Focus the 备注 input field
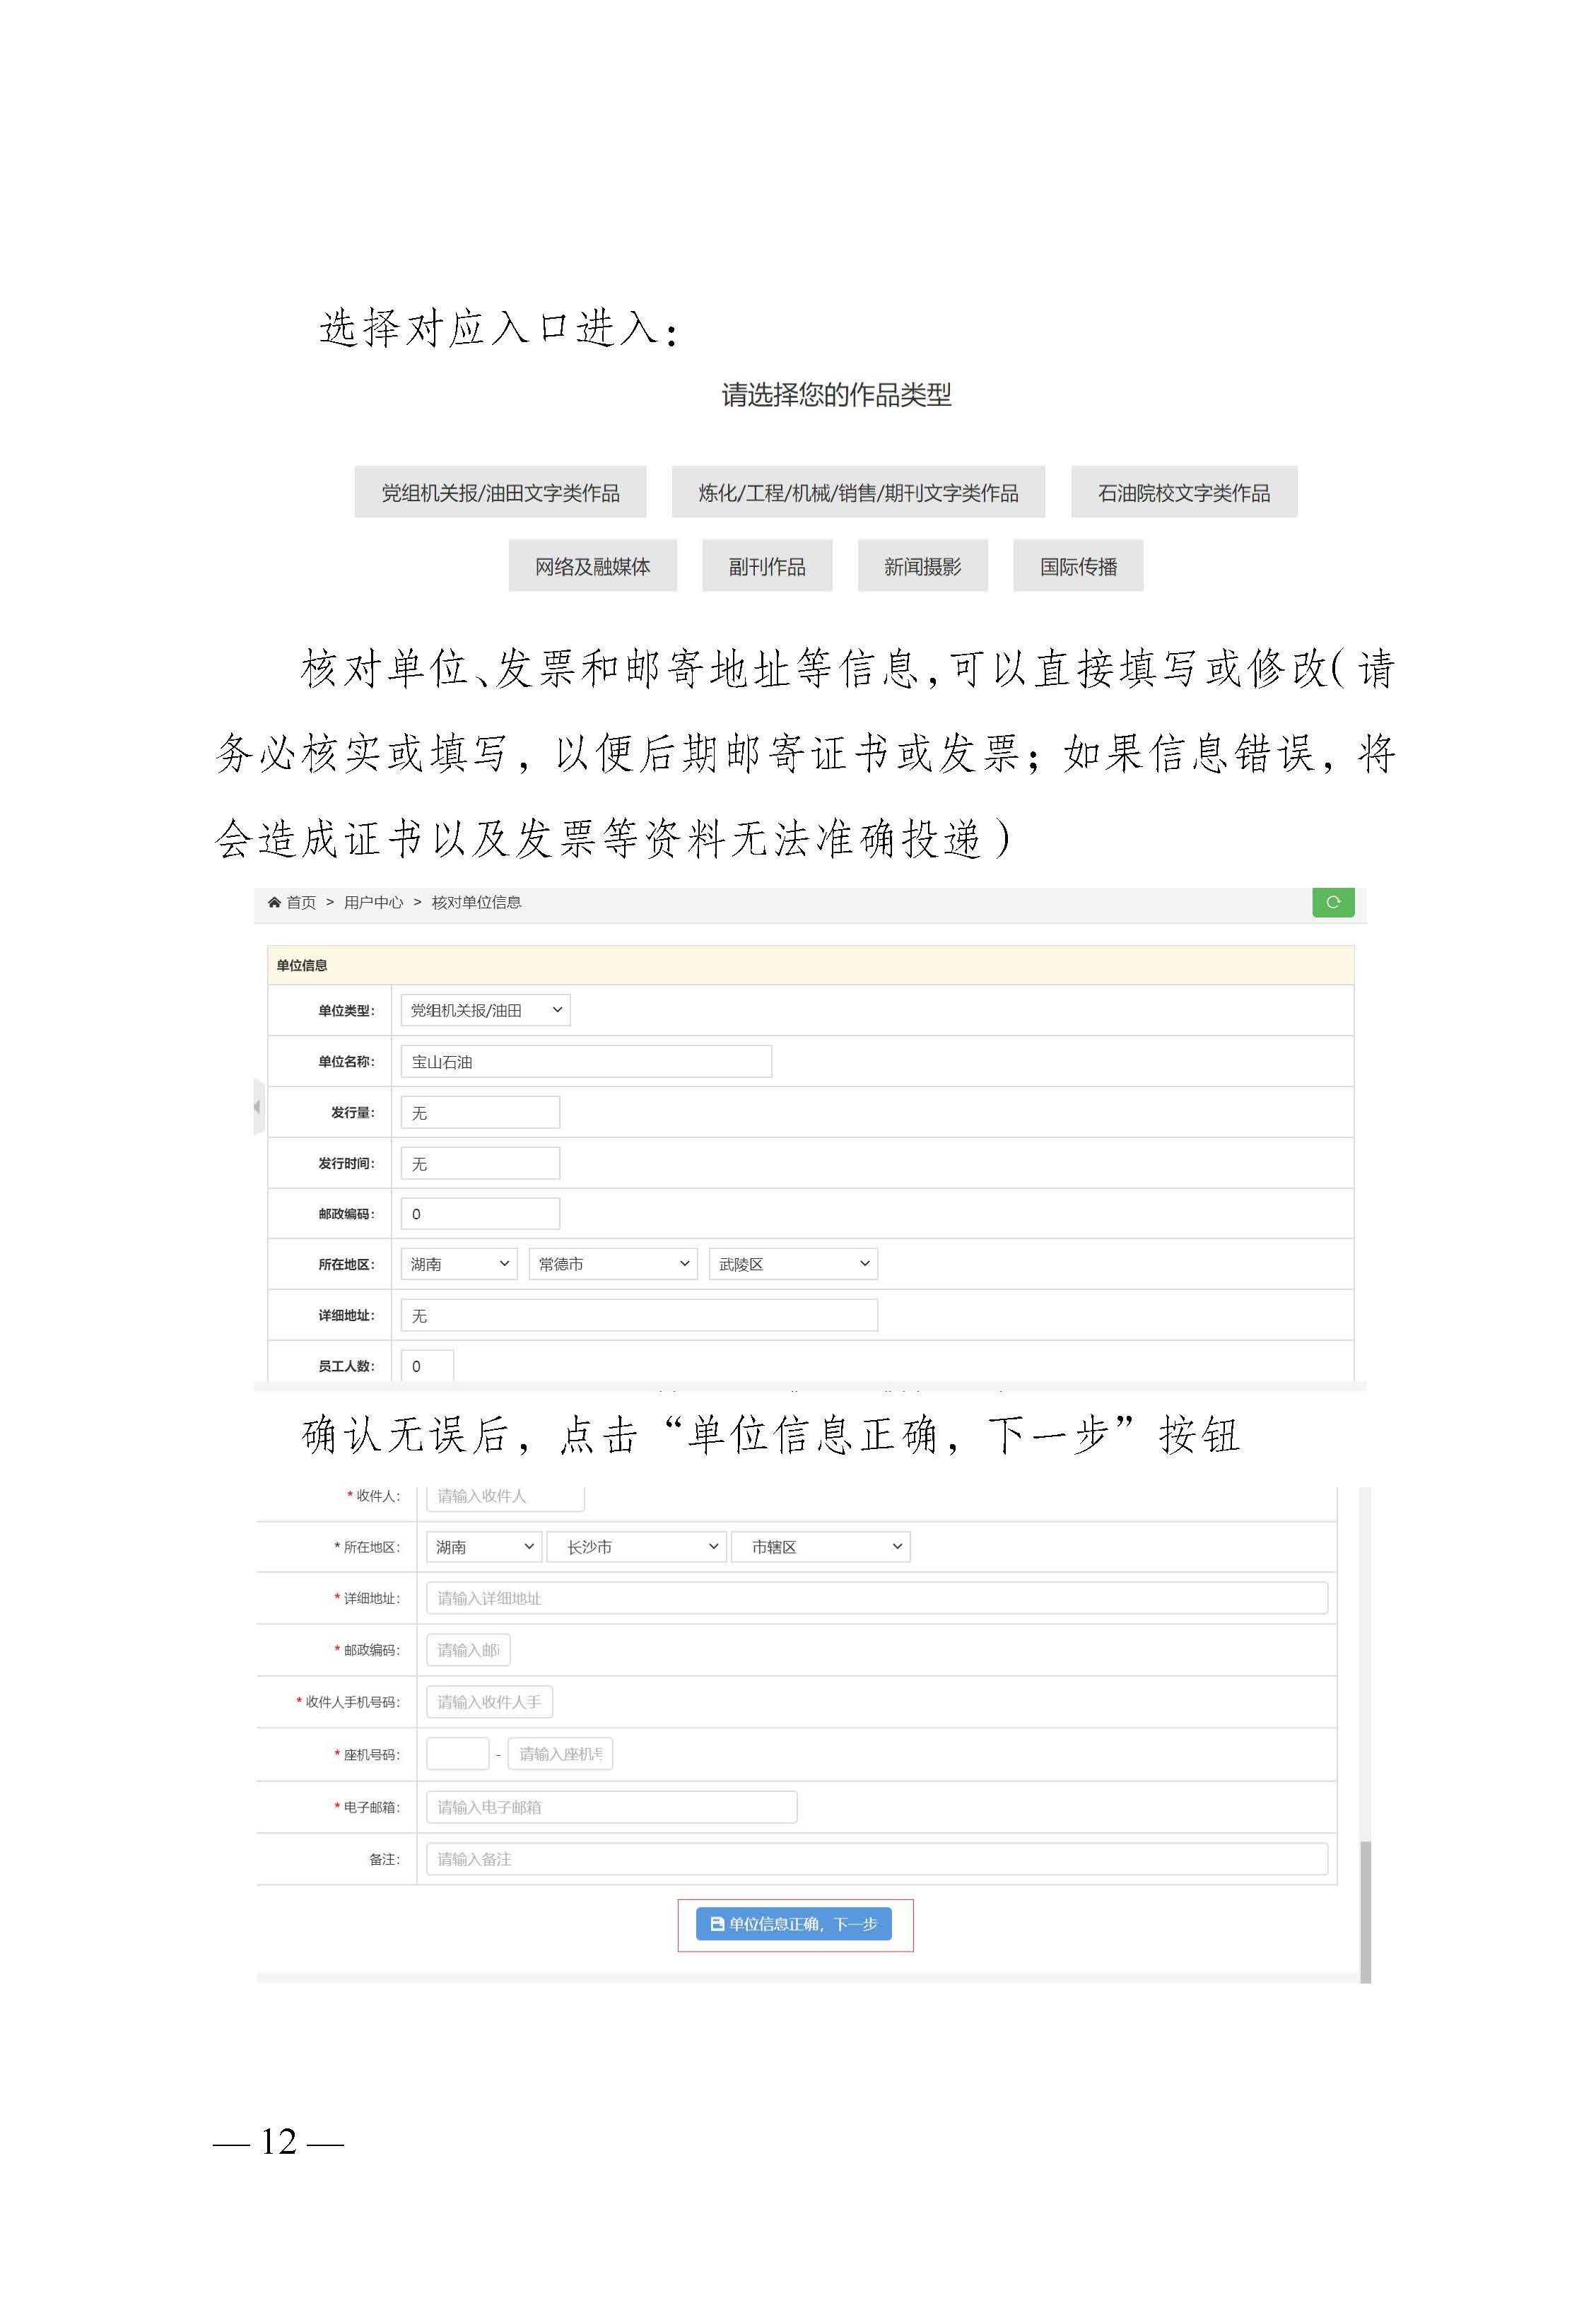The height and width of the screenshot is (2298, 1596). 877,1859
